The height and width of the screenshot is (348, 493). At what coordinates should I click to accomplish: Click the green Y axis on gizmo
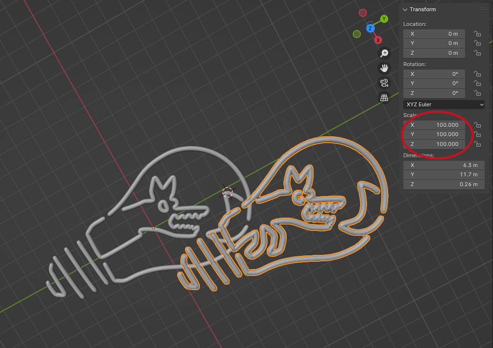tap(384, 19)
